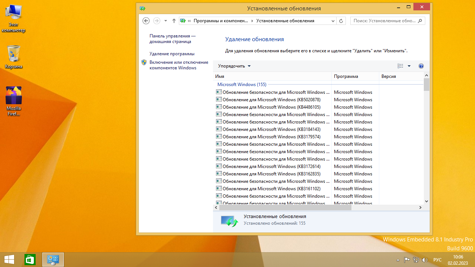
Task: Click the network tray icon
Action: pyautogui.click(x=416, y=260)
